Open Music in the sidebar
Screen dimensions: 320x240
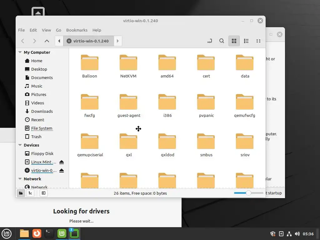click(x=37, y=86)
